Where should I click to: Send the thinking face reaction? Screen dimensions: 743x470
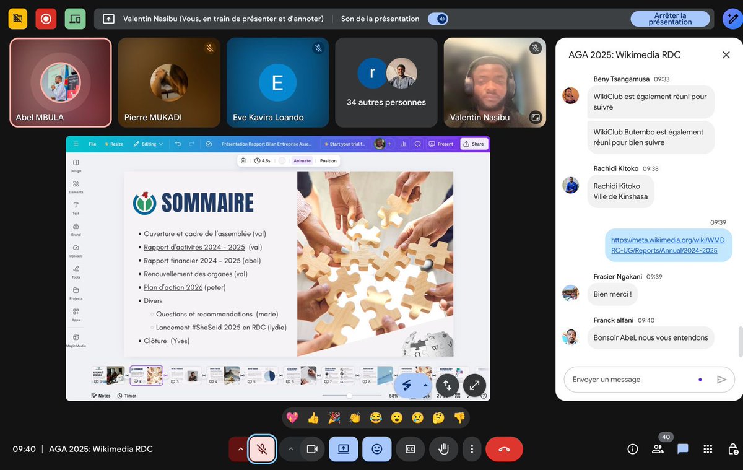438,417
